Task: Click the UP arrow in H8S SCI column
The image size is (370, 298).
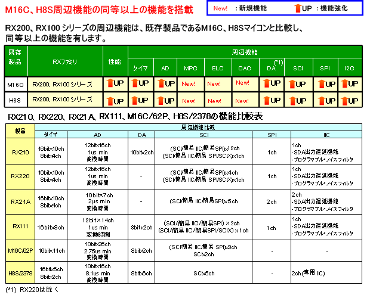Action: tap(293, 100)
